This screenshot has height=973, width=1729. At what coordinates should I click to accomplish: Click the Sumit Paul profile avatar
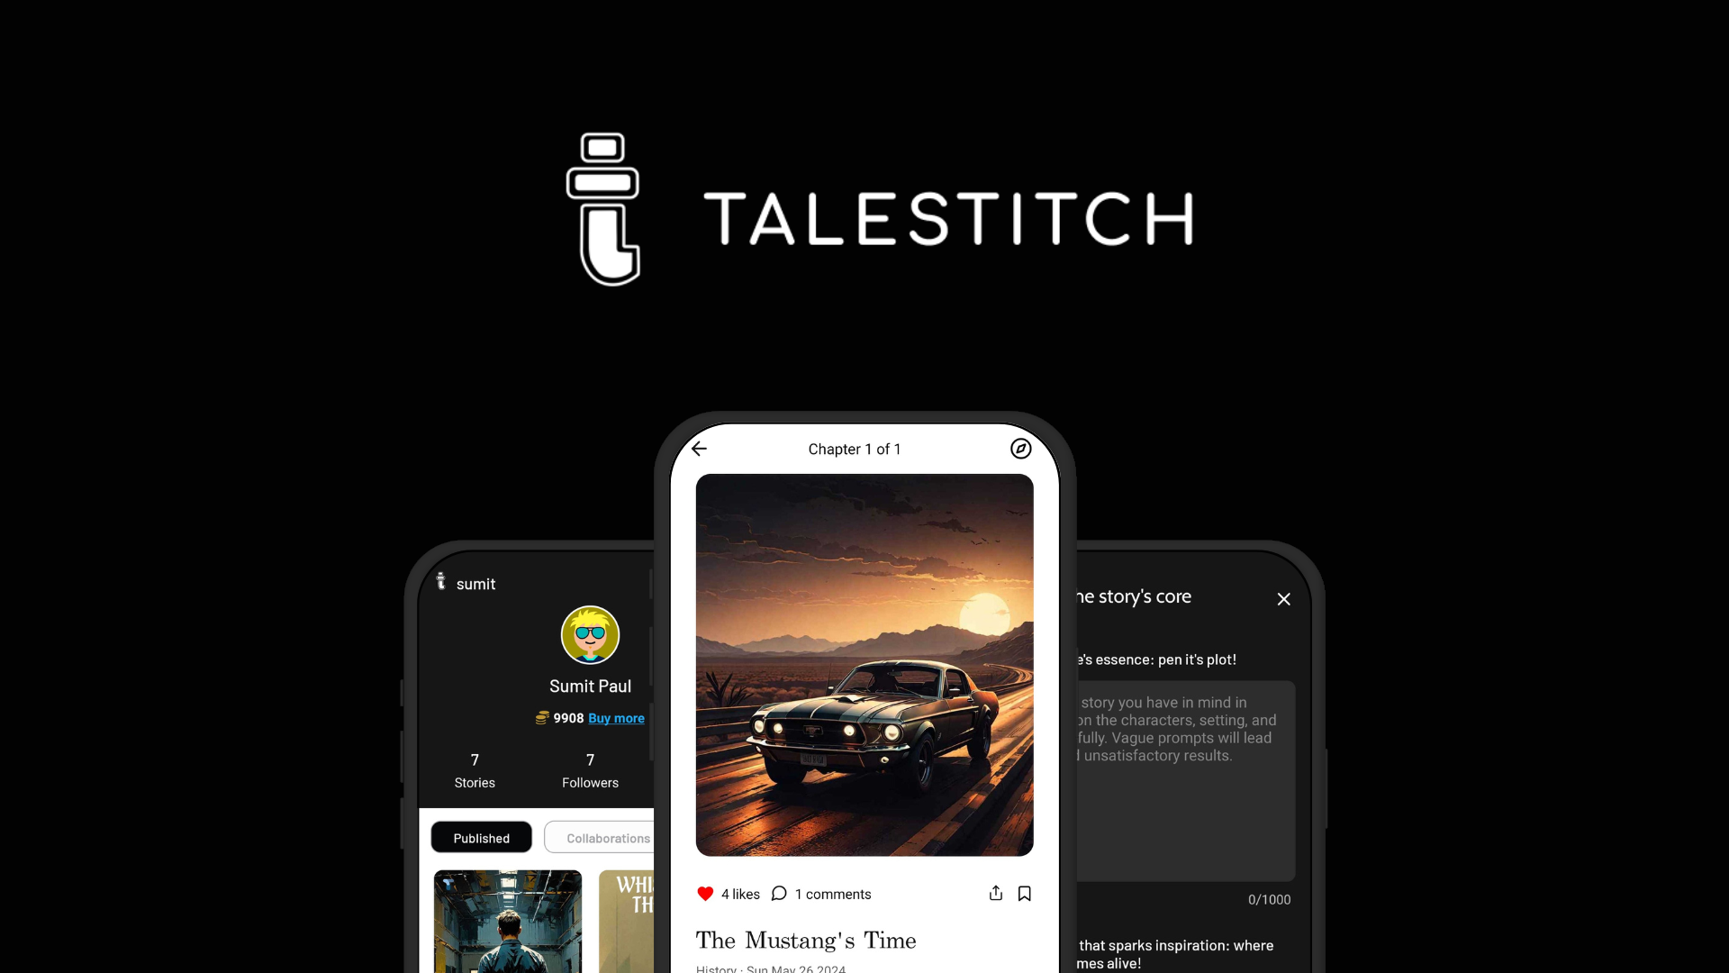point(589,634)
